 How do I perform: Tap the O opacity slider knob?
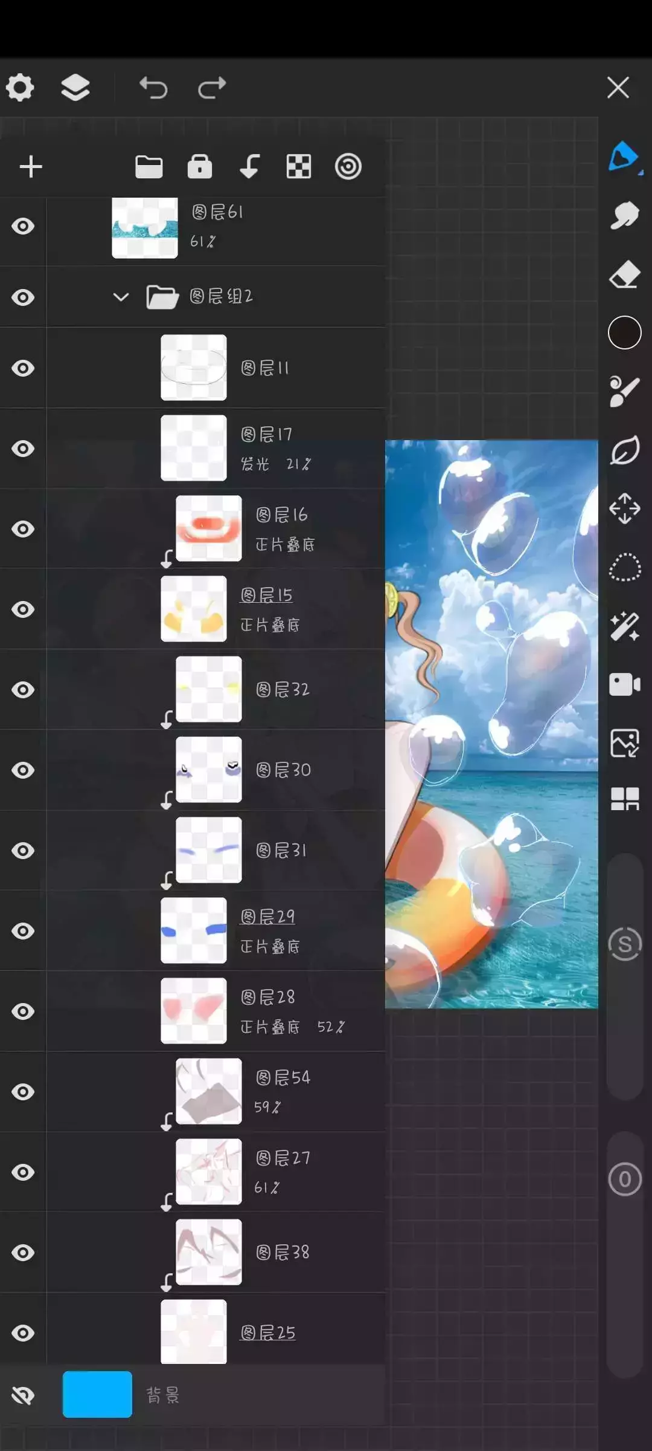625,1179
